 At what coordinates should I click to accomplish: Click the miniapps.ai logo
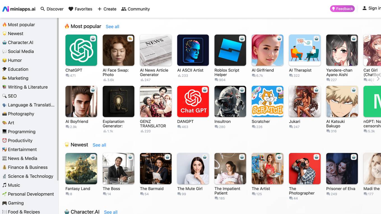[x=19, y=9]
